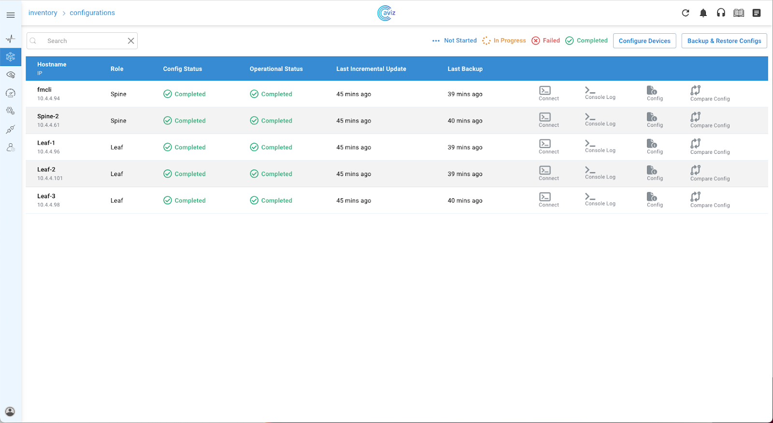773x423 pixels.
Task: Open the hamburger navigation menu
Action: pos(11,15)
